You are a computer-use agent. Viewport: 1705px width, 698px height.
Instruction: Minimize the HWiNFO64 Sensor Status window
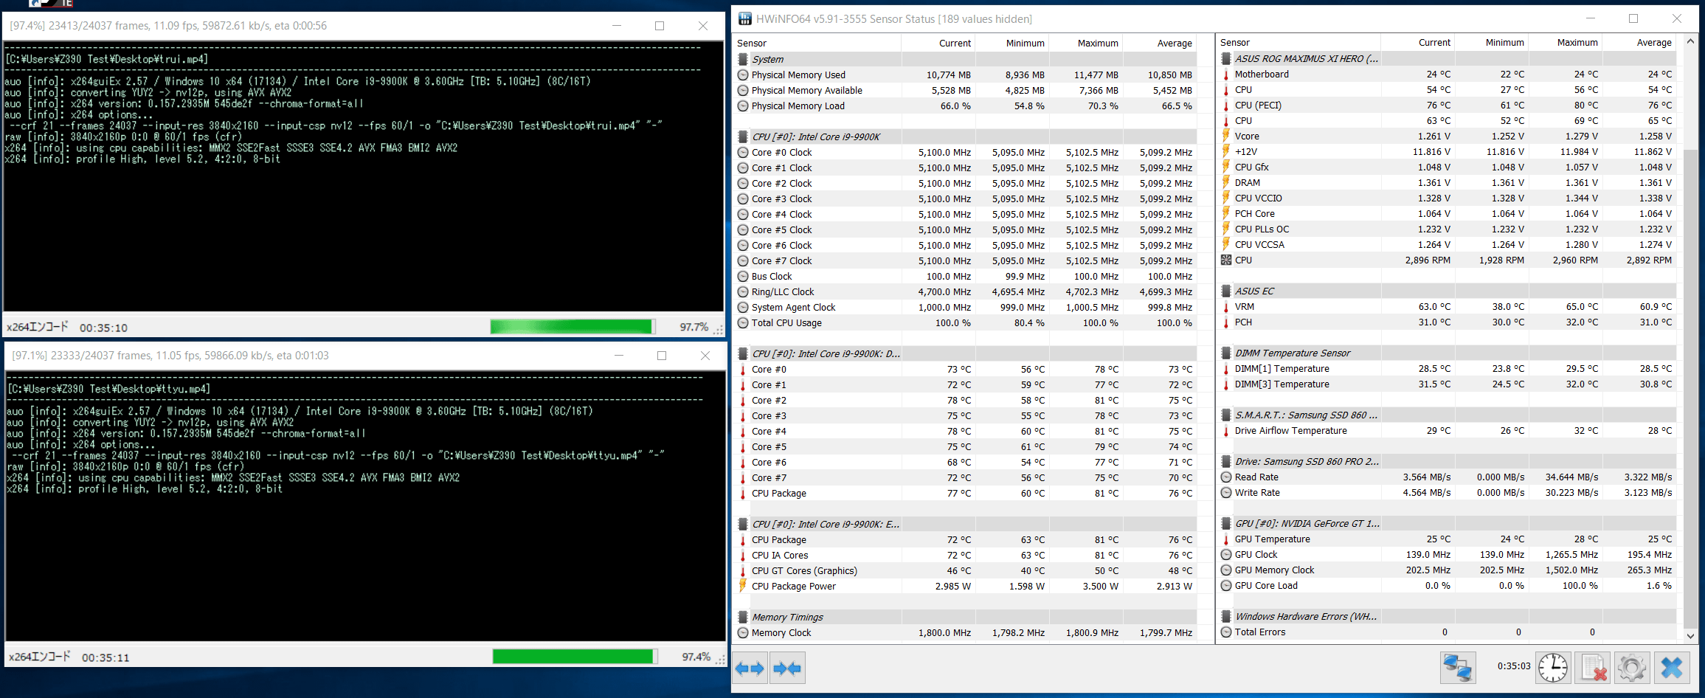pos(1590,18)
